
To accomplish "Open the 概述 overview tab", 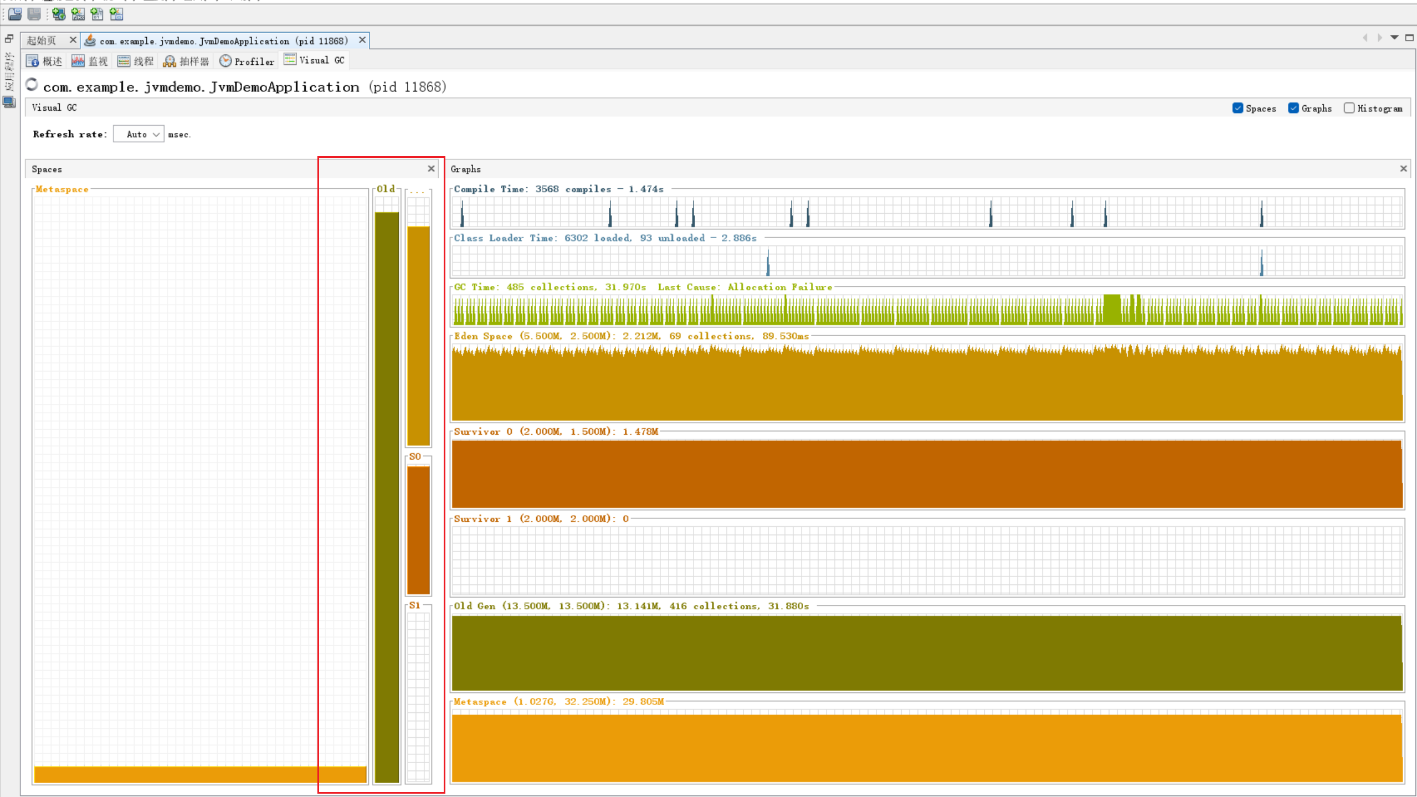I will point(44,61).
